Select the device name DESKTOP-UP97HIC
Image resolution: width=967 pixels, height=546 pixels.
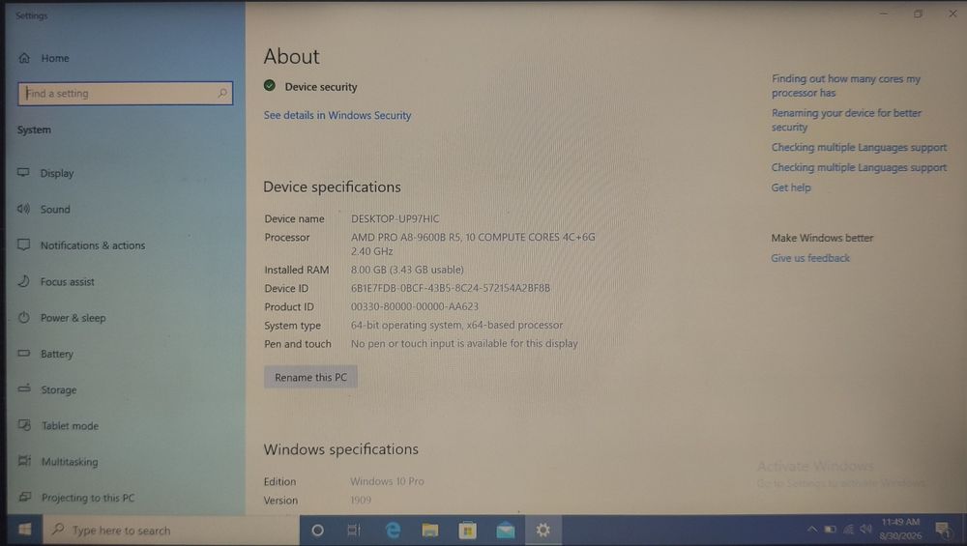click(396, 218)
